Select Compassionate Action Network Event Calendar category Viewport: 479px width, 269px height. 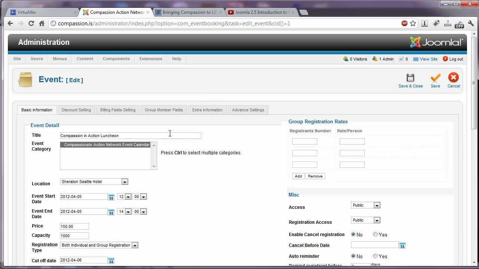[106, 145]
